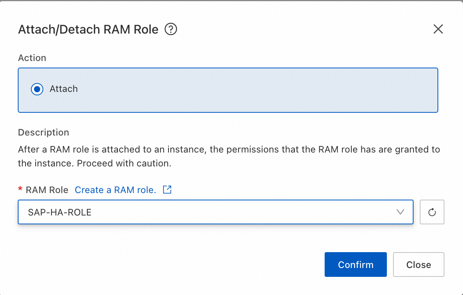Close the dialog with the X icon
Viewport: 463px width, 295px height.
click(x=438, y=29)
